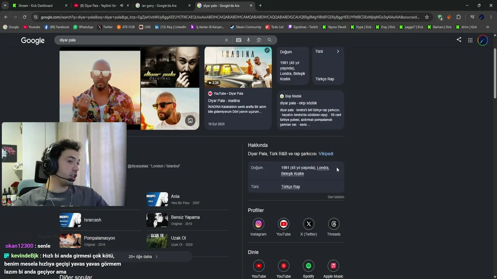Open the media controls icon in toolbar

click(x=472, y=17)
